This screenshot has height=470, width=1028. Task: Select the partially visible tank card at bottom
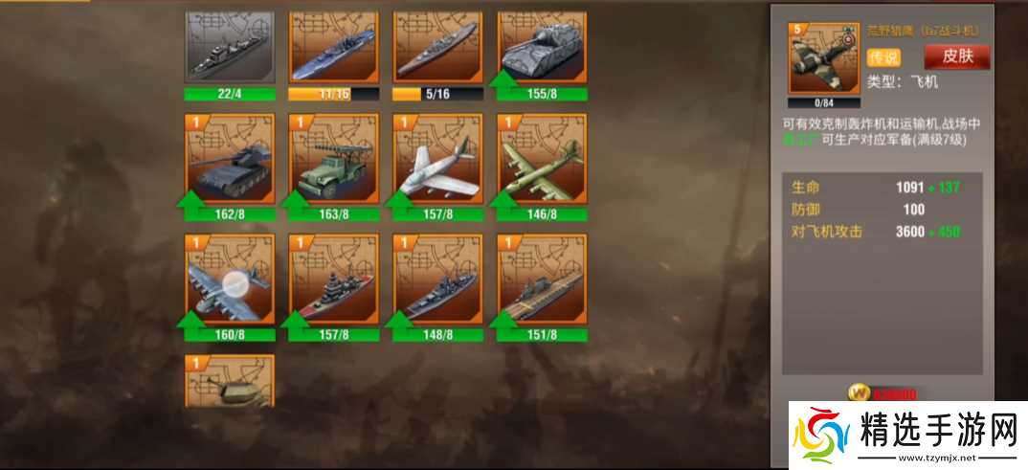pyautogui.click(x=230, y=381)
